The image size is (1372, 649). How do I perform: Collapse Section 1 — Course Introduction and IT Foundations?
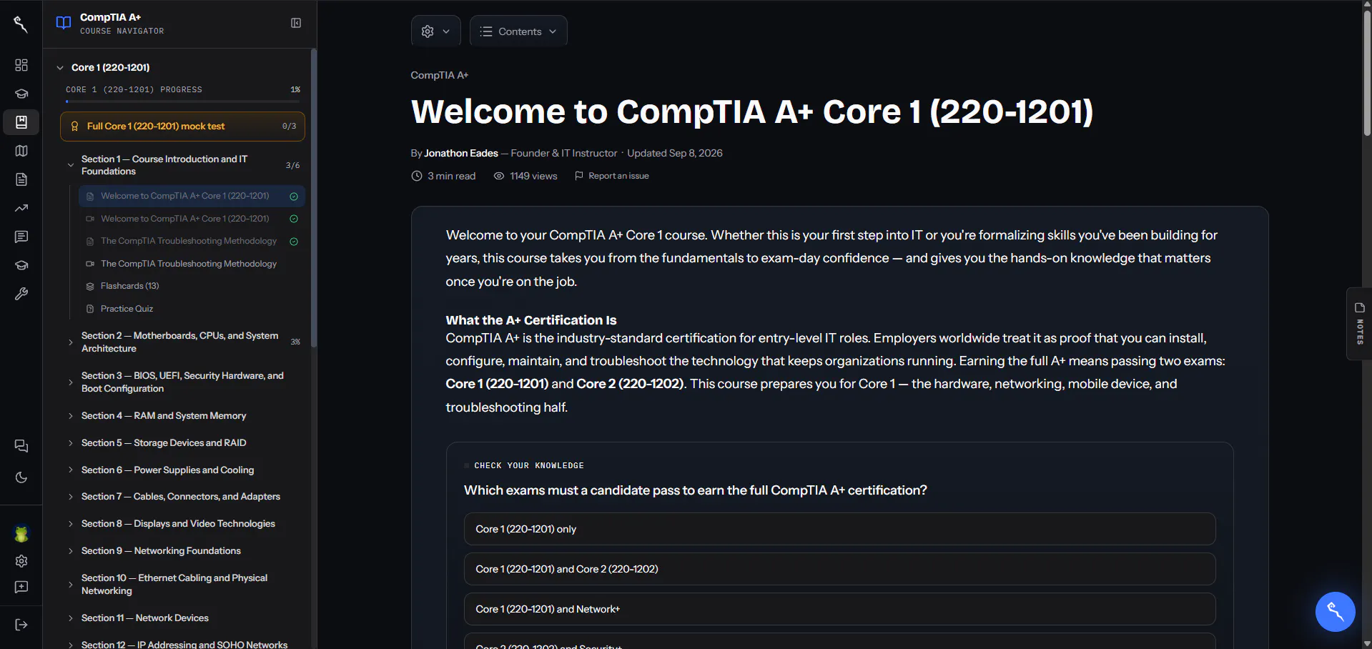71,165
